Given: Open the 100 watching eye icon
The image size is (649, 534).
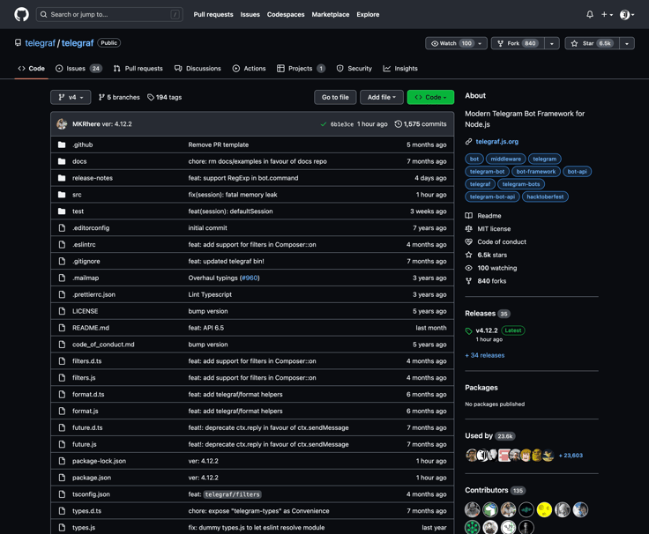Looking at the screenshot, I should click(x=468, y=268).
